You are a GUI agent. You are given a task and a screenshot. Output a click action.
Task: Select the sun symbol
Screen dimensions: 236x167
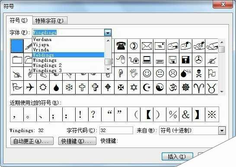[x=43, y=87]
